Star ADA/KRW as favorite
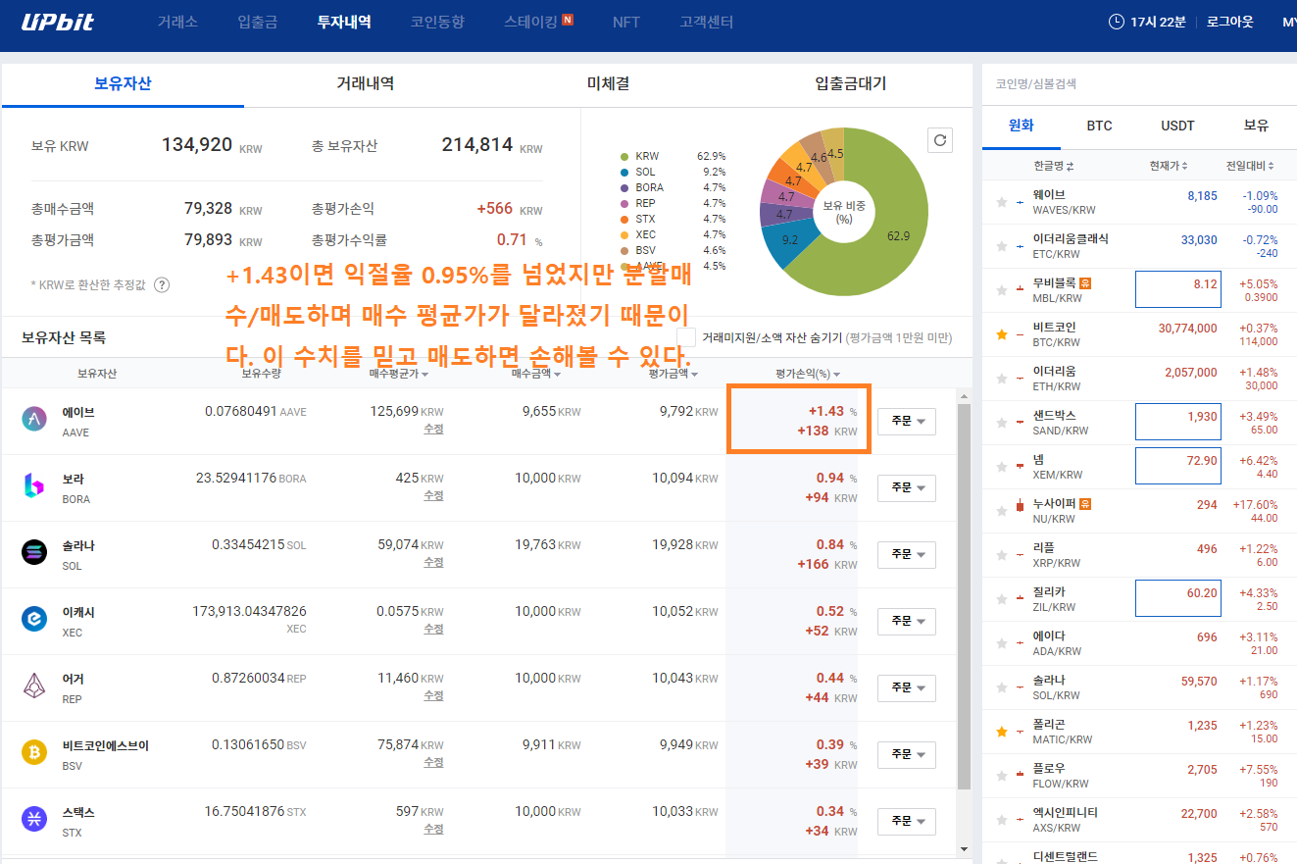The width and height of the screenshot is (1297, 864). coord(1001,643)
